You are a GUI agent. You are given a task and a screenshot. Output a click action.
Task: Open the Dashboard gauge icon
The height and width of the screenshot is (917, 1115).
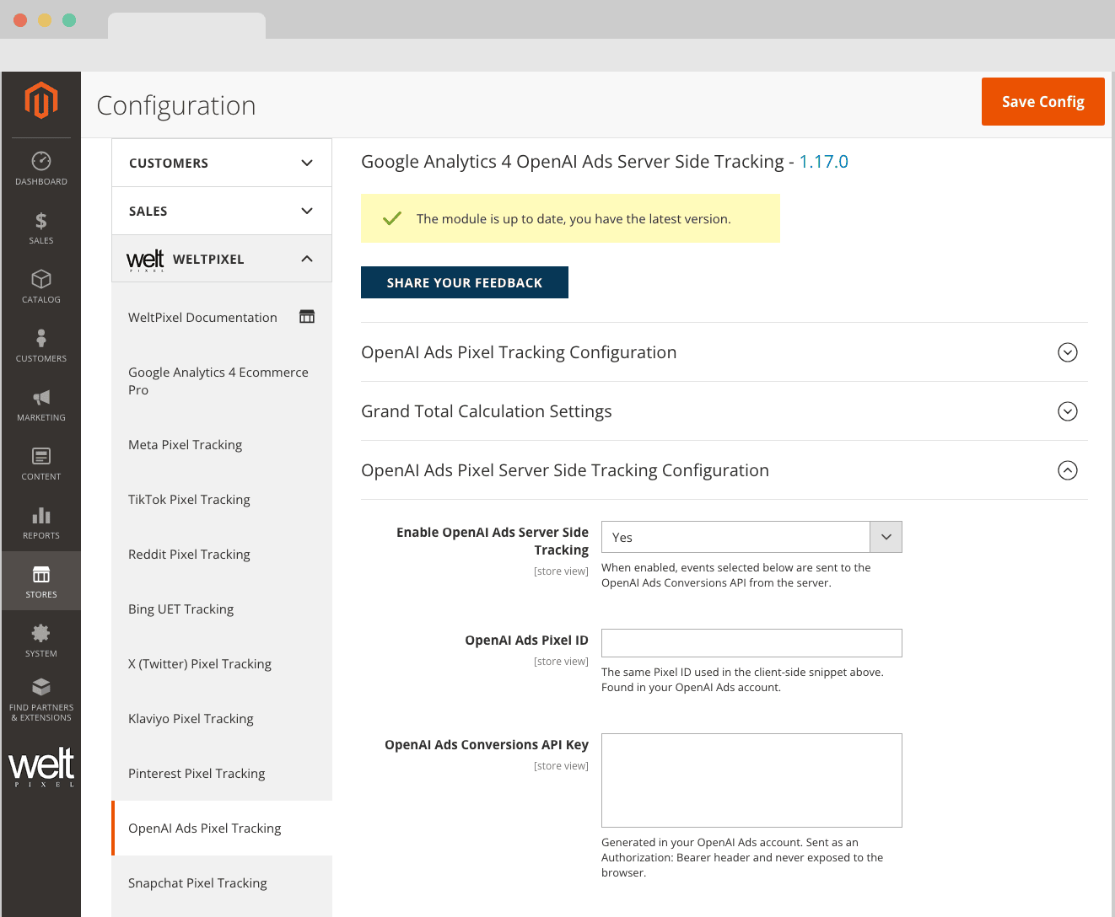click(41, 161)
